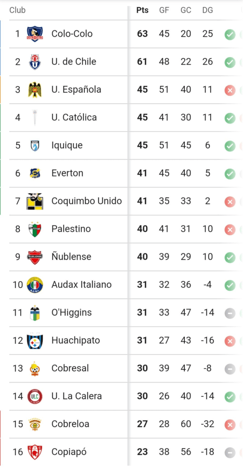The width and height of the screenshot is (243, 472).
Task: Click the U. de Chile crest icon
Action: point(35,62)
